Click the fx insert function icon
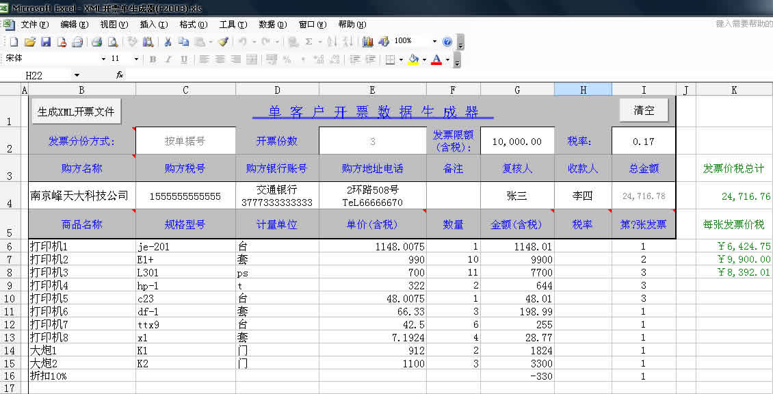This screenshot has height=394, width=773. coord(119,75)
